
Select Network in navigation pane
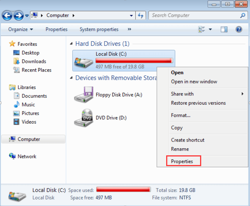click(x=27, y=156)
